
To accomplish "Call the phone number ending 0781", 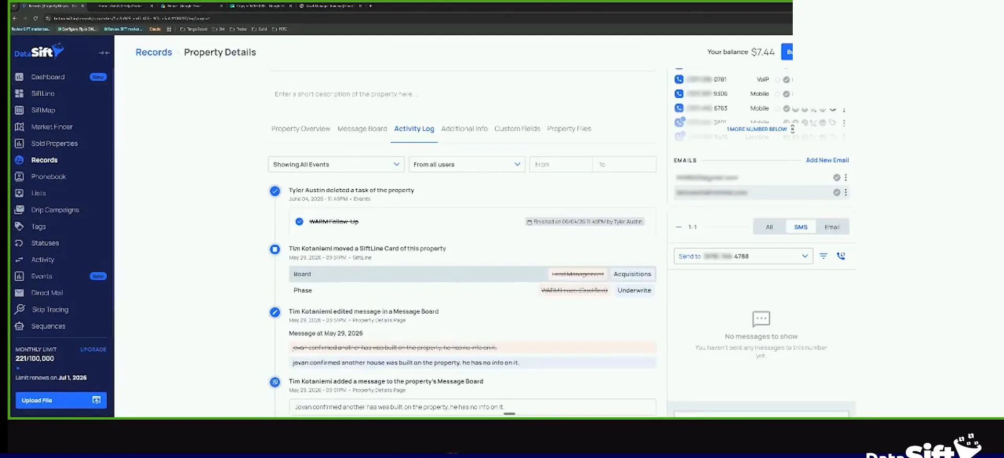I will click(x=679, y=79).
